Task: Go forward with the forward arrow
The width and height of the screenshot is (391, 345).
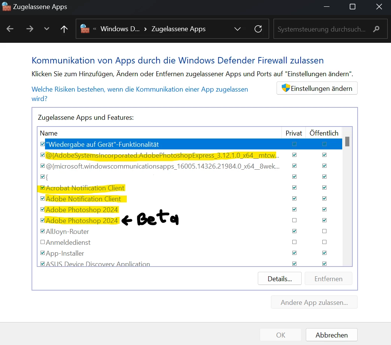Action: 30,29
